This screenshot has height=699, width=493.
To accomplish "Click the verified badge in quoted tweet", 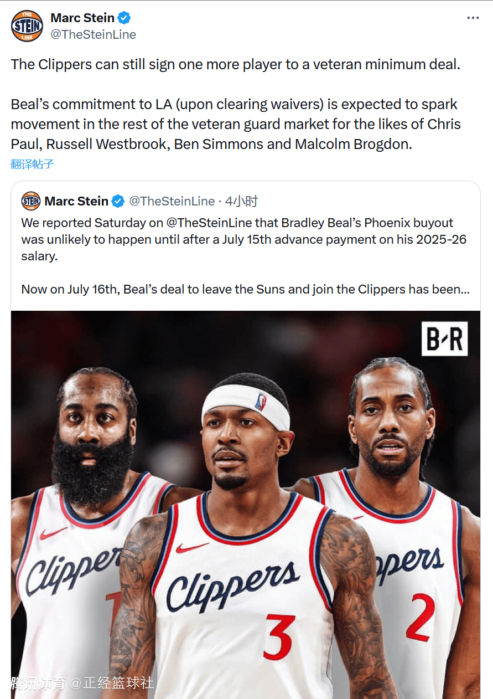I will [x=118, y=201].
